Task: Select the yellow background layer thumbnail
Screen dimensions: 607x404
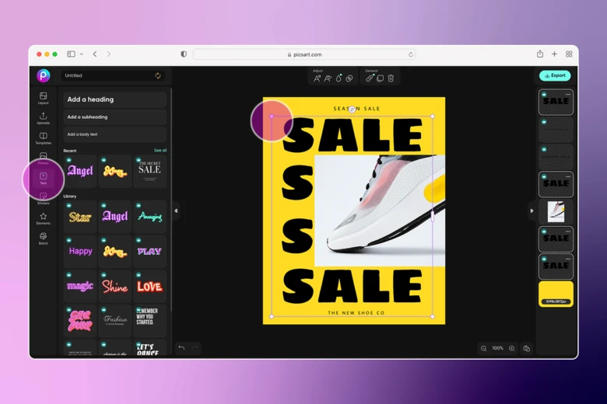Action: tap(556, 294)
